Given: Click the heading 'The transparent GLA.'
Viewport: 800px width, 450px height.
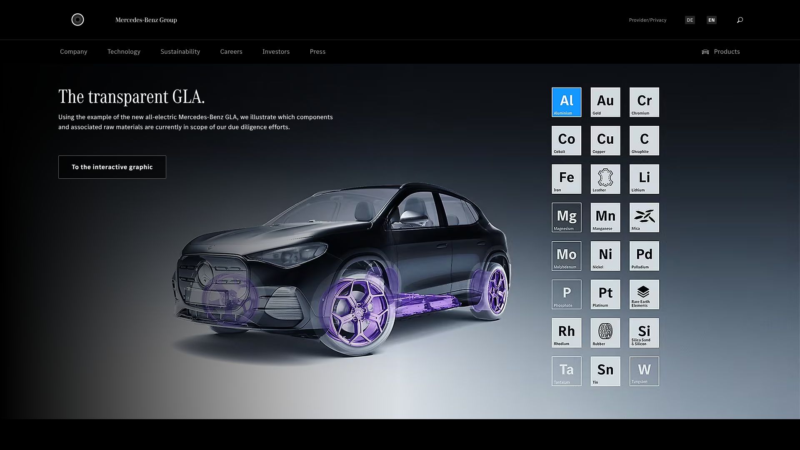Looking at the screenshot, I should click(x=132, y=97).
